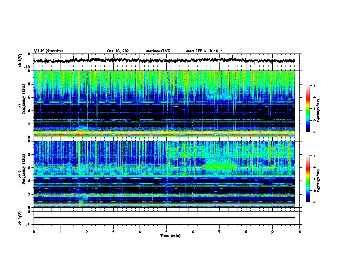This screenshot has width=337, height=260.
Task: Click time axis tick label "10"
Action: 299,232
